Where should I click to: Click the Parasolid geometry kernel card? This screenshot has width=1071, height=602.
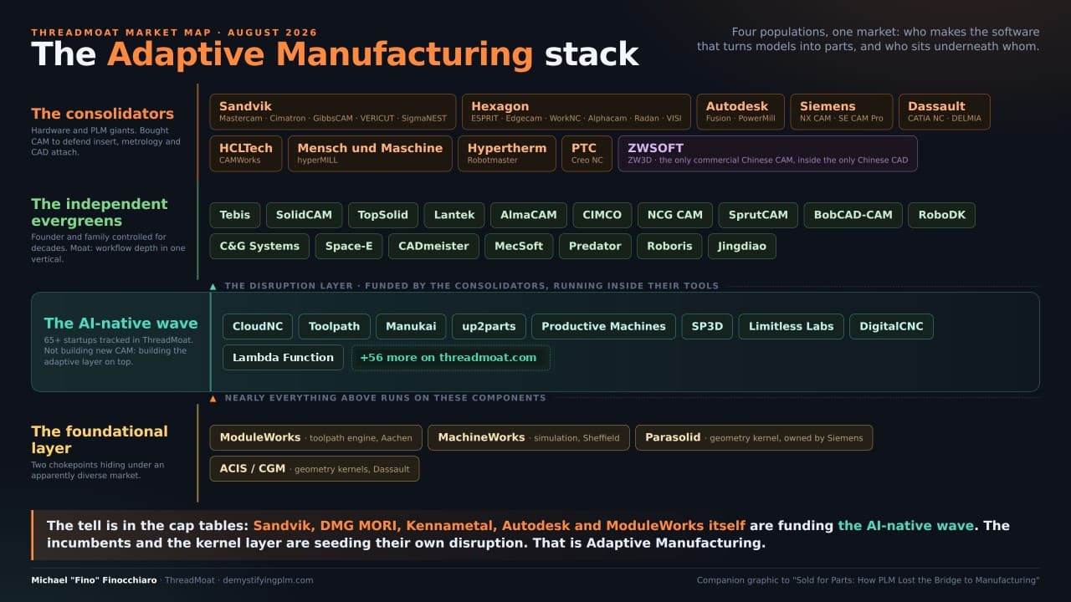[754, 437]
